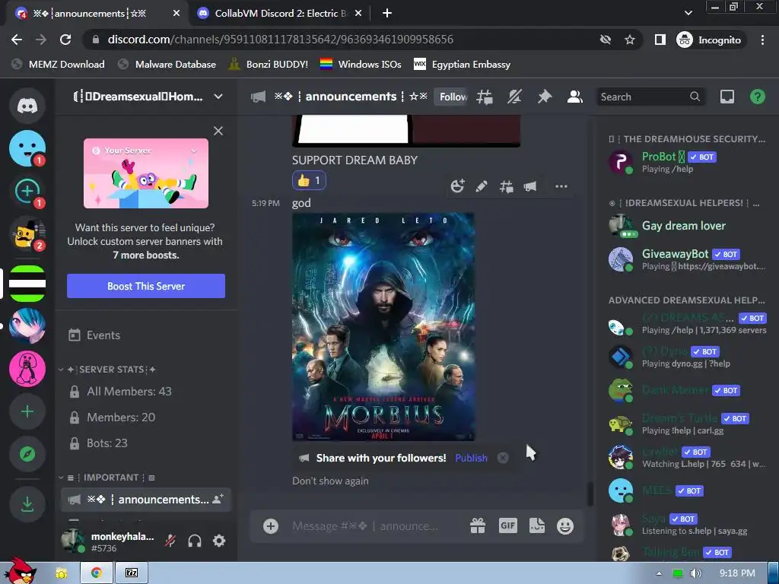Screen dimensions: 779x584
Task: Click Add a Server plus icon
Action: (x=27, y=411)
